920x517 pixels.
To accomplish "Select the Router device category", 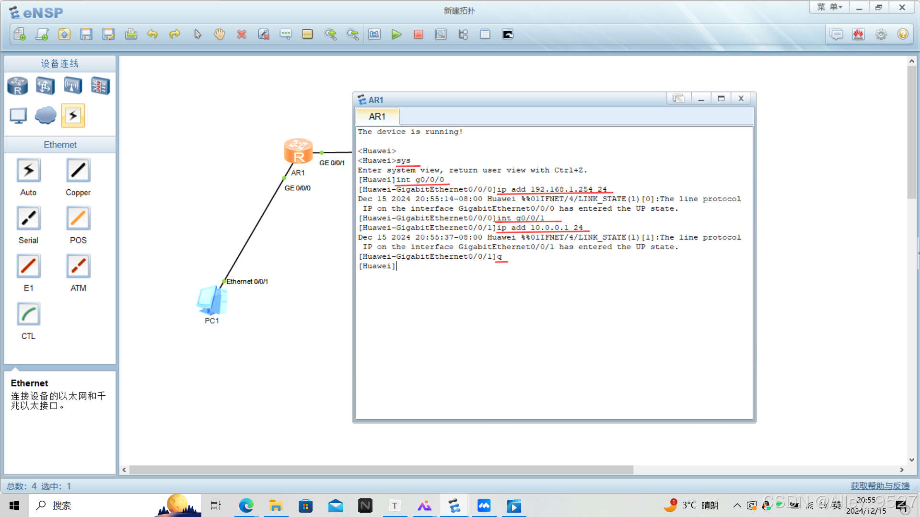I will [x=18, y=86].
